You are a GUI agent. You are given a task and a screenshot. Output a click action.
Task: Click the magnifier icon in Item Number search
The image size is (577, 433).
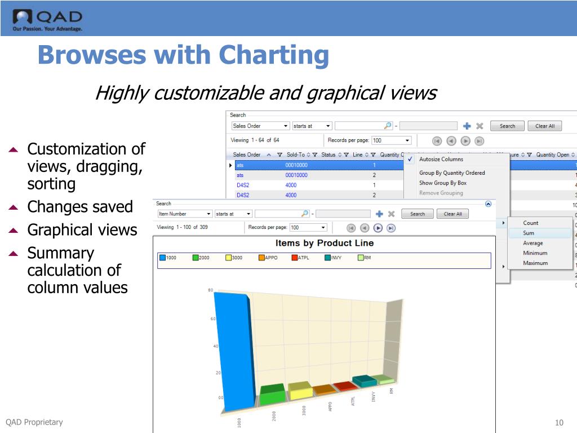(305, 214)
